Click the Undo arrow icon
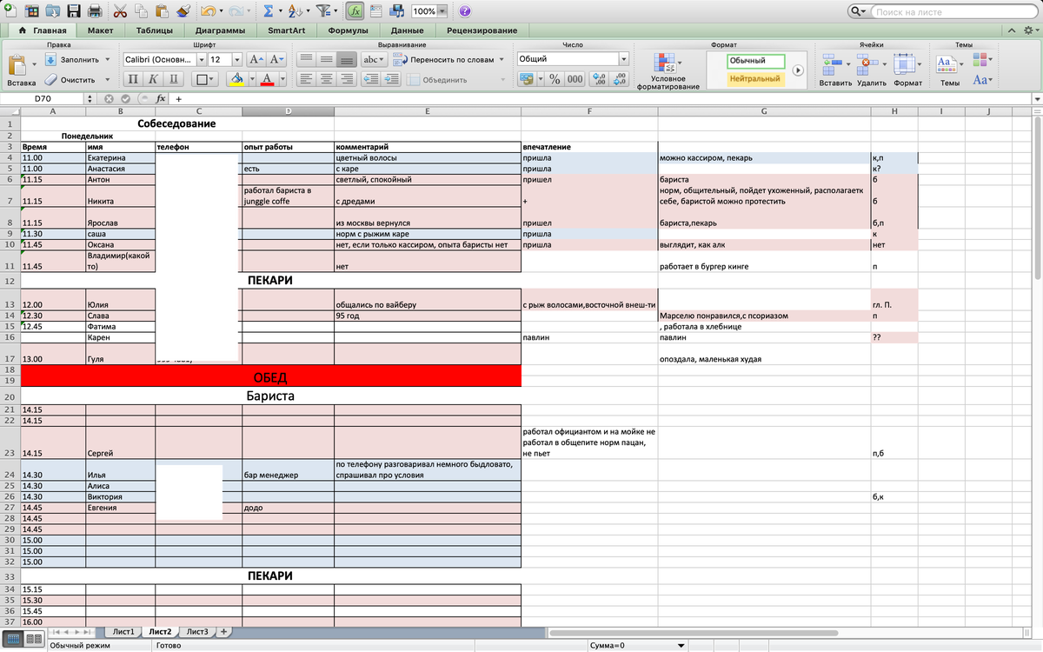Image resolution: width=1043 pixels, height=652 pixels. pyautogui.click(x=207, y=11)
